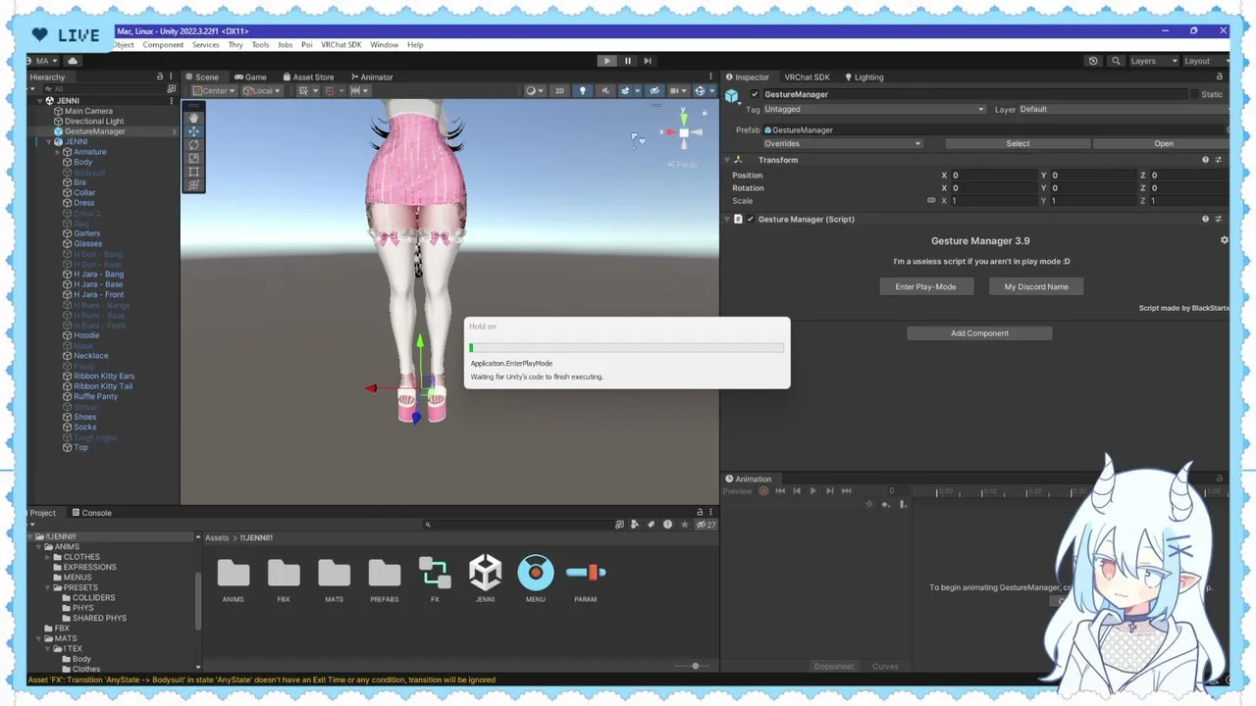
Task: Click the Gizmos toggle icon
Action: point(702,91)
